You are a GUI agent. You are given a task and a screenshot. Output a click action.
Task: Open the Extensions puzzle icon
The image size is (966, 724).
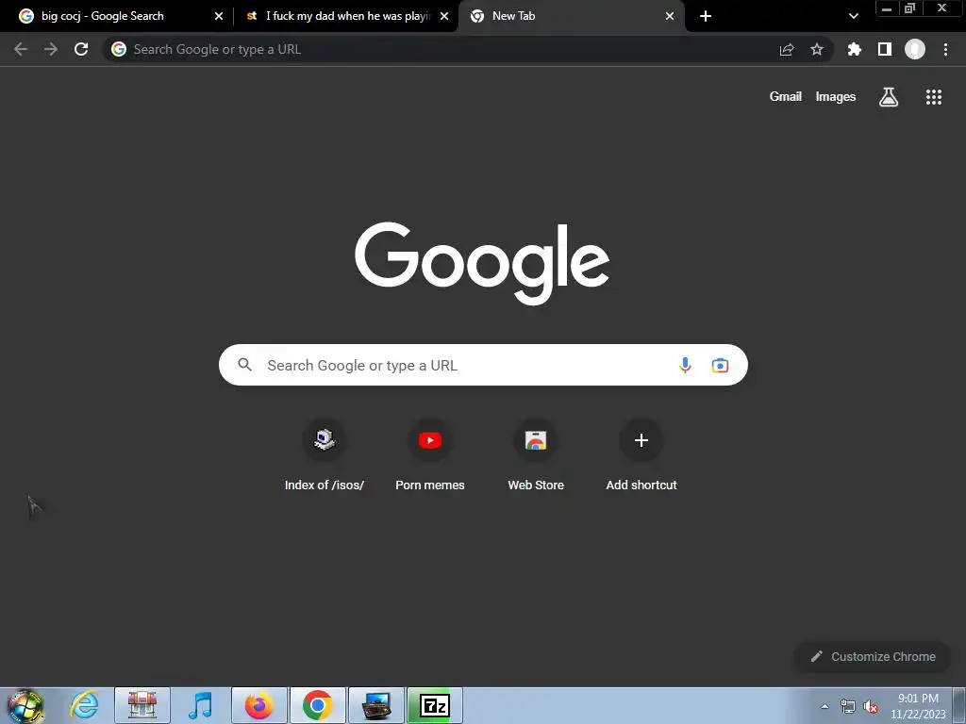tap(854, 49)
